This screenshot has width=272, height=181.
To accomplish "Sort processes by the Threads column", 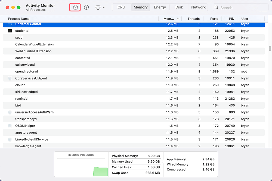I will click(193, 18).
